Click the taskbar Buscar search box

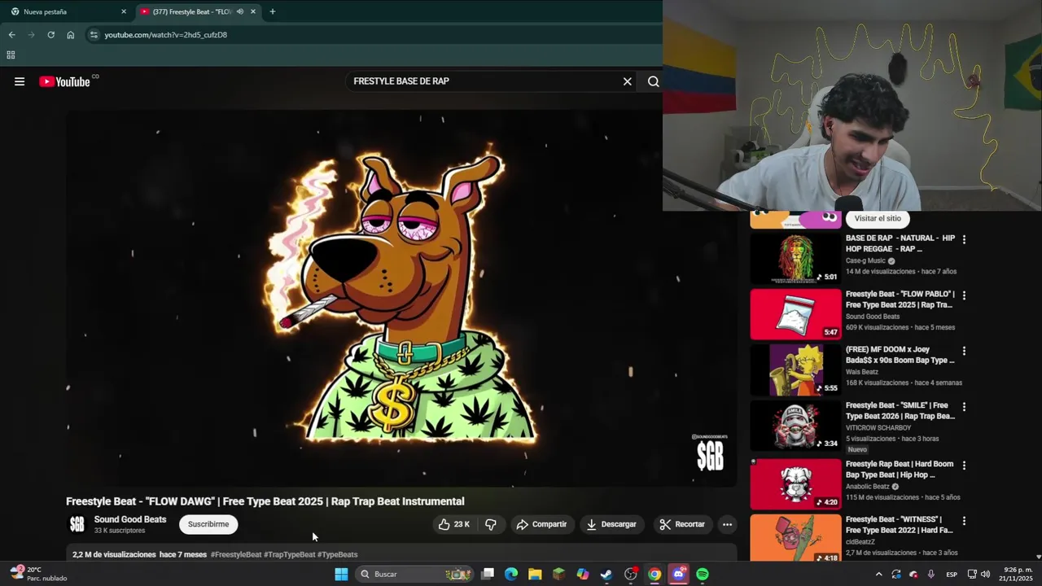(415, 575)
